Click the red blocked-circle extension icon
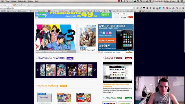Viewport: 185px width, 104px height. 167,8
